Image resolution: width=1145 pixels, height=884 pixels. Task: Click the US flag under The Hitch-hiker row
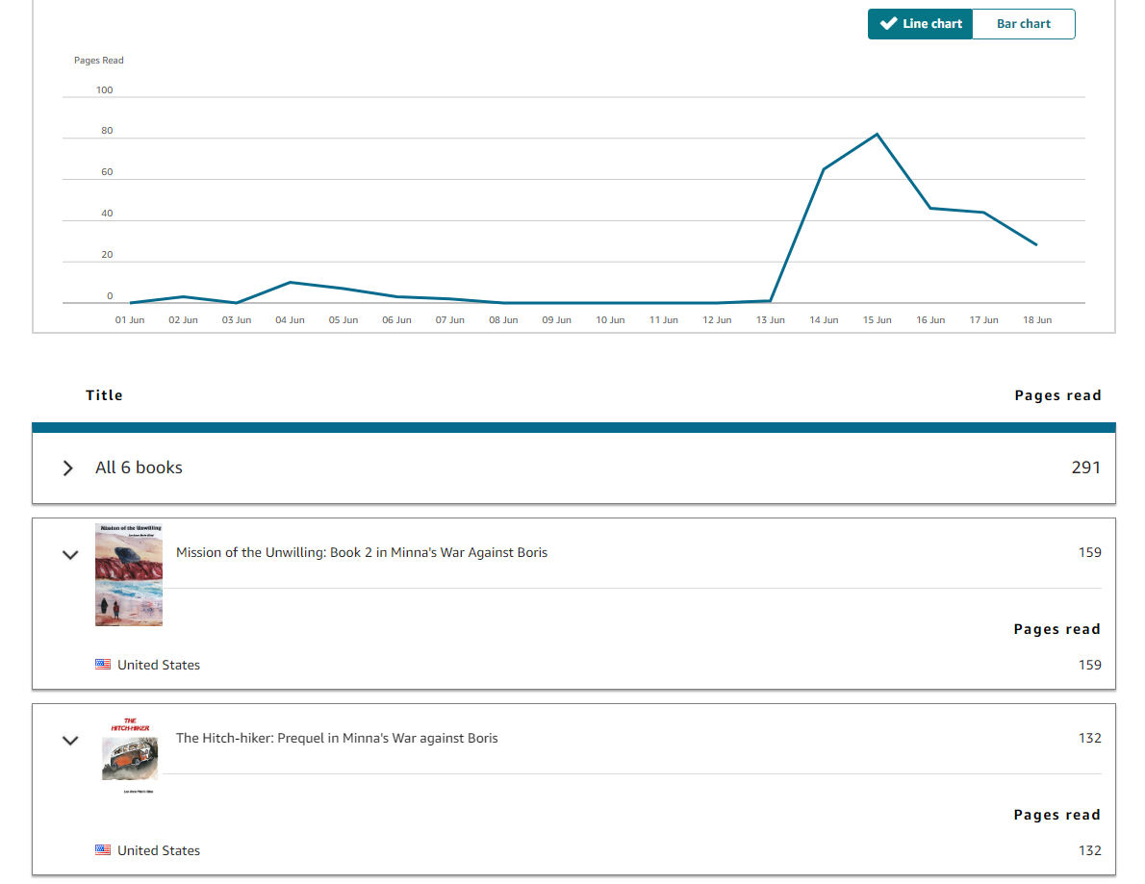click(102, 849)
